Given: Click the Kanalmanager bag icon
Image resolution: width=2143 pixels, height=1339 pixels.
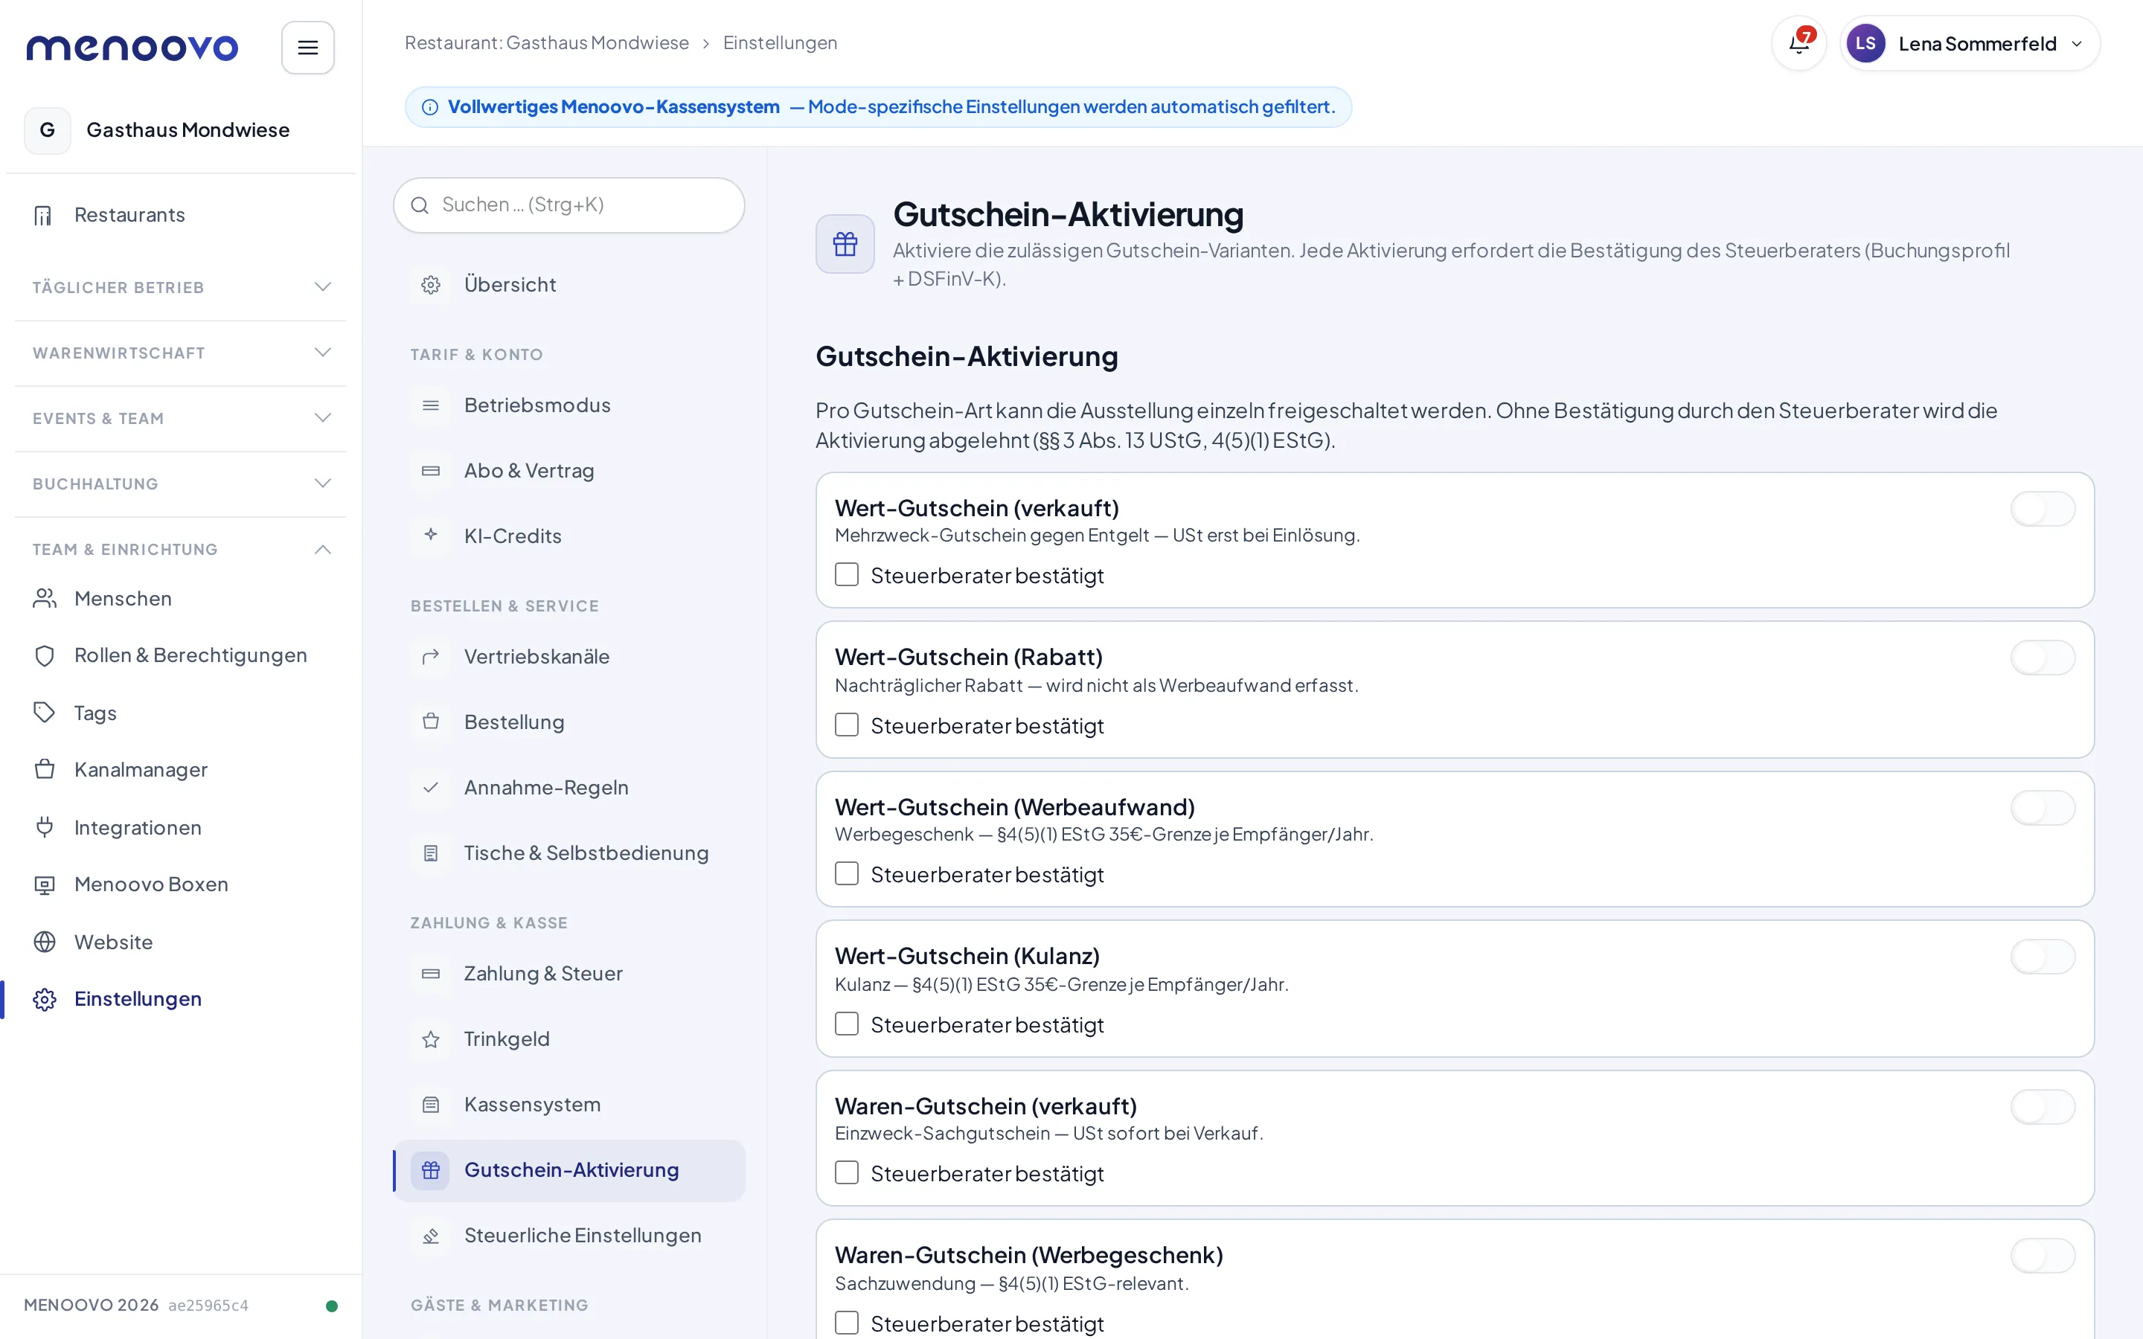Looking at the screenshot, I should (x=45, y=770).
